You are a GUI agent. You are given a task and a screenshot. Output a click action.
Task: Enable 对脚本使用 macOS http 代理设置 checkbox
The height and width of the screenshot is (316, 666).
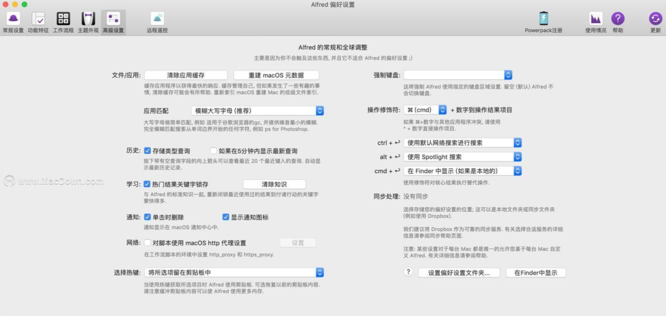[147, 243]
